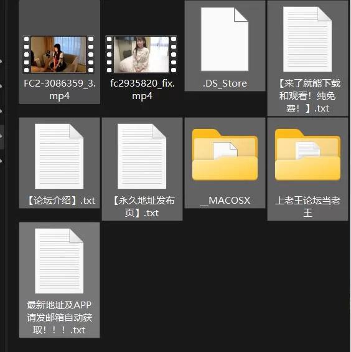Click the 最新地址及APP请发邮箱自动获取取！！！.txt filename label
Image resolution: width=351 pixels, height=352 pixels.
click(x=60, y=318)
